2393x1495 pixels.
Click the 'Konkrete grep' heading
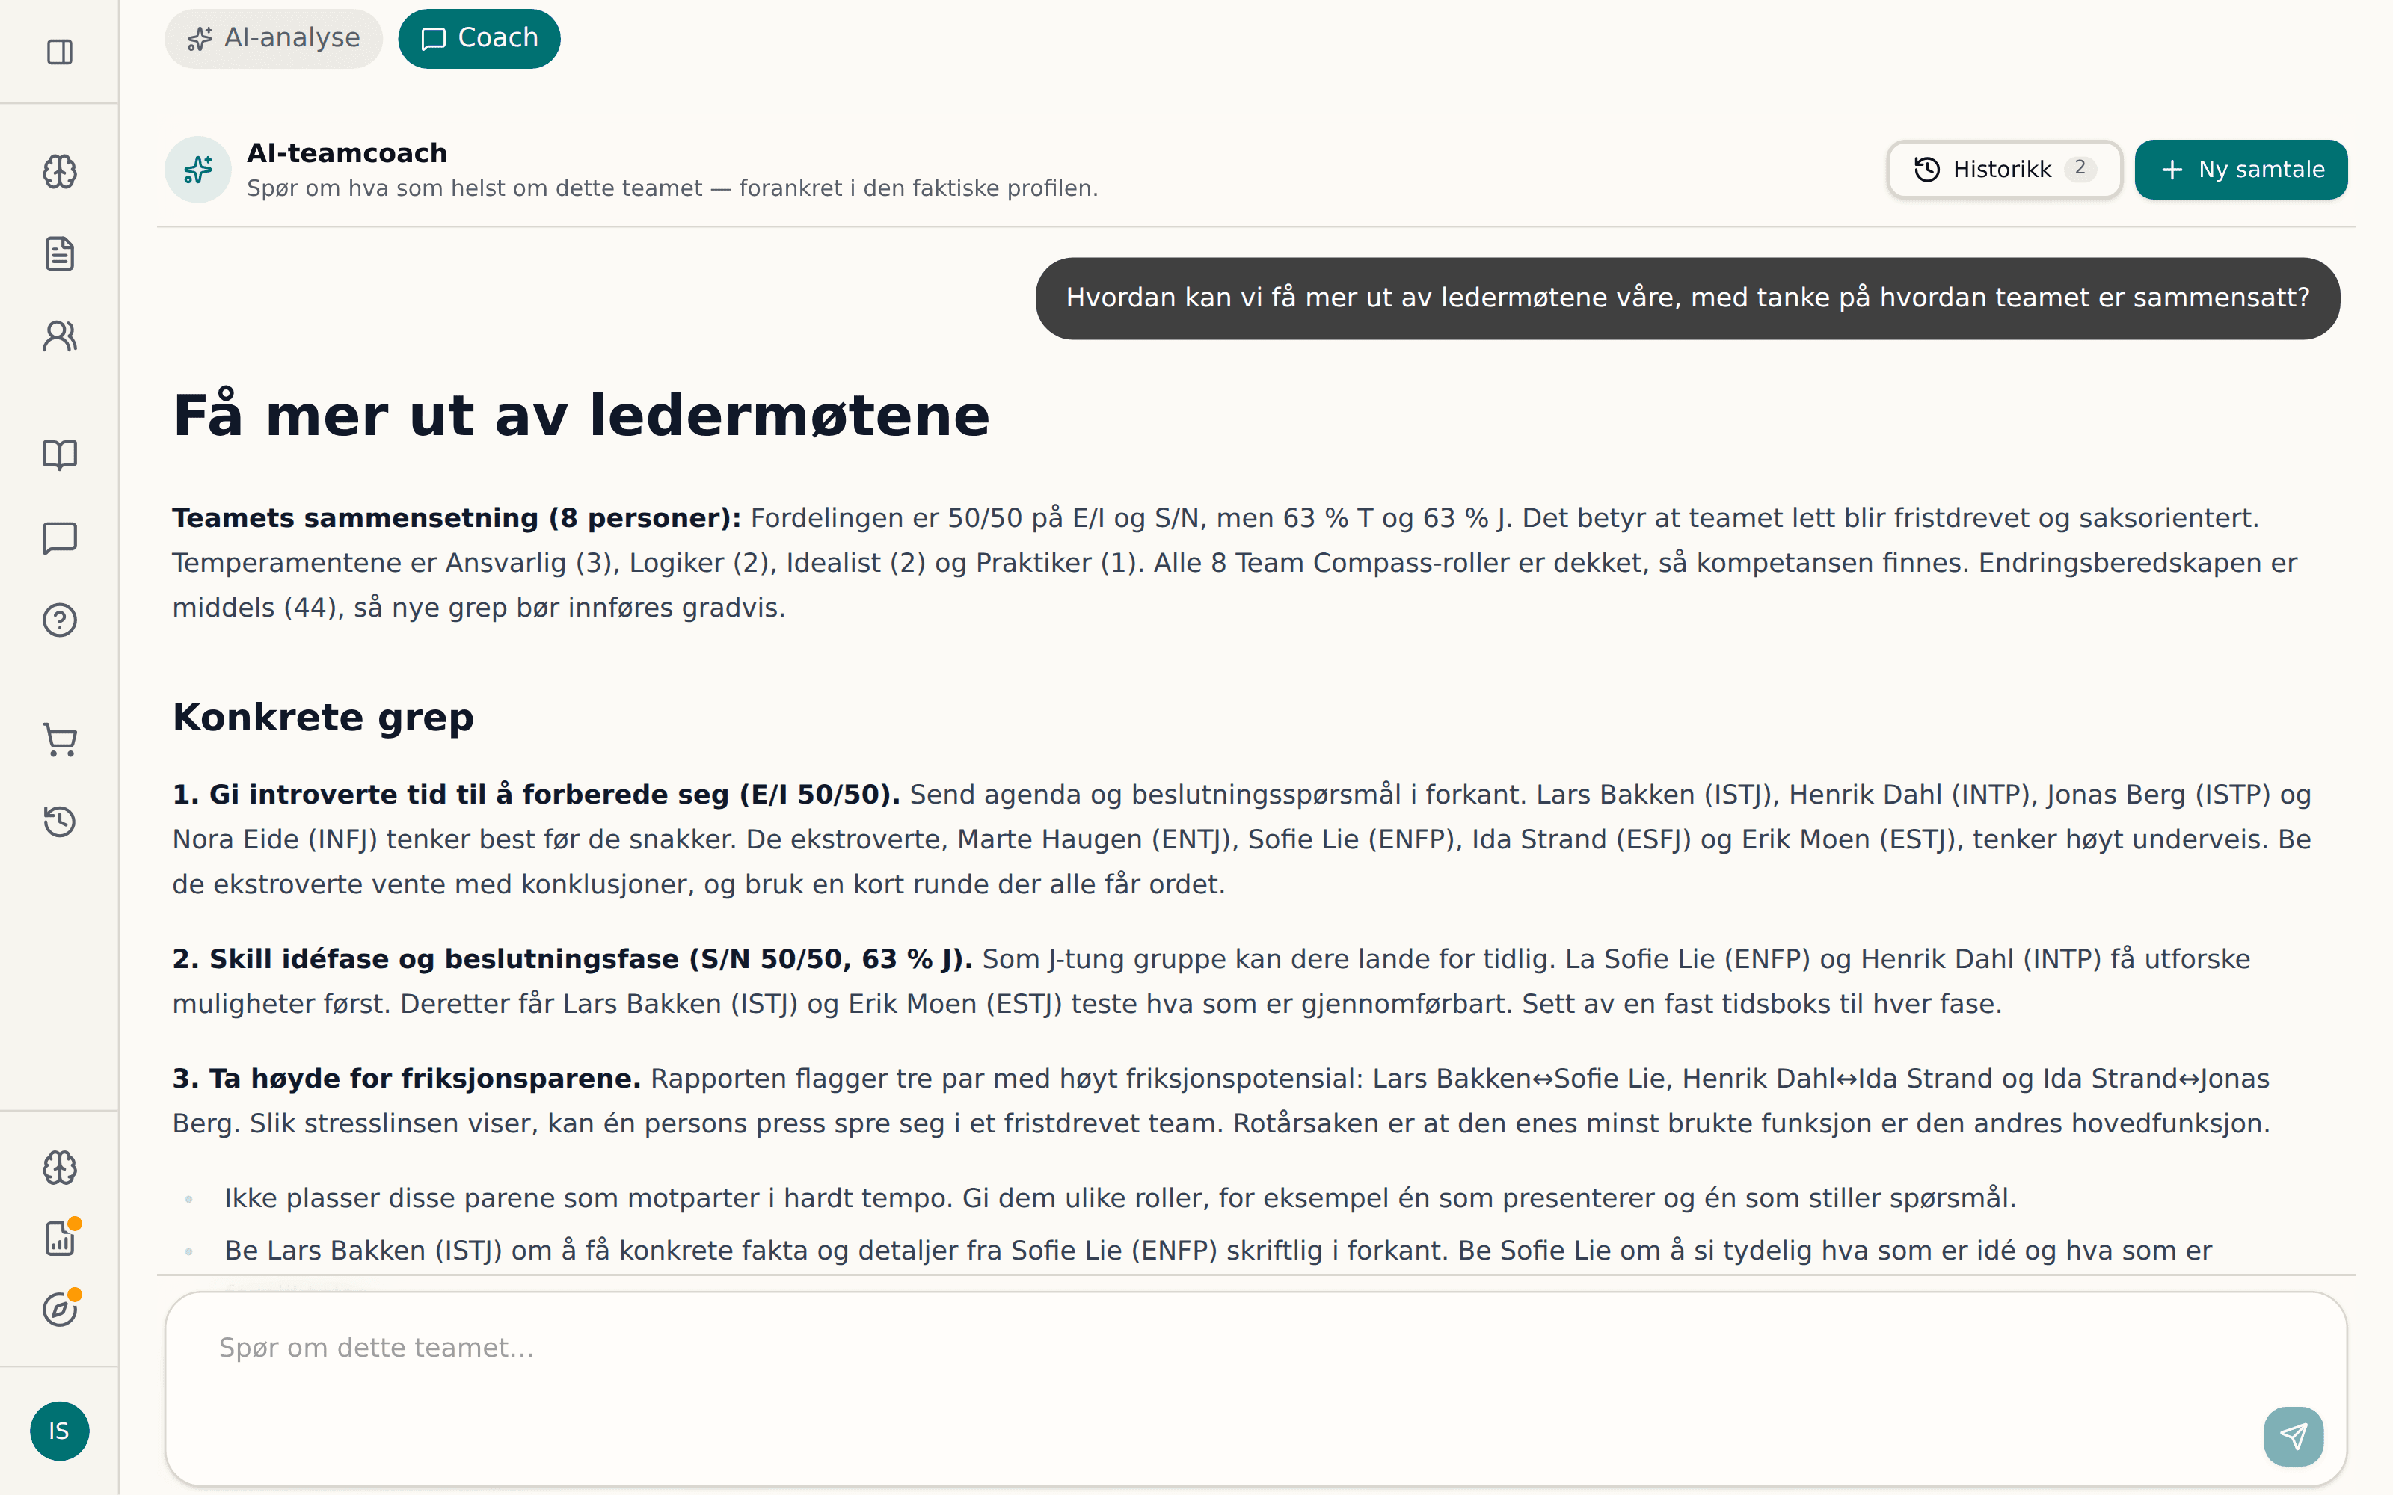[x=322, y=717]
